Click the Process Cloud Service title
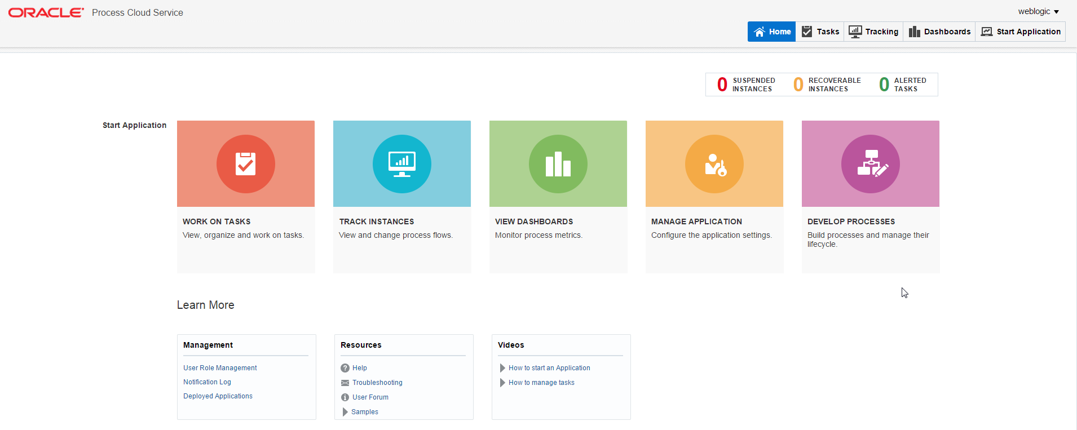The image size is (1077, 430). tap(138, 12)
